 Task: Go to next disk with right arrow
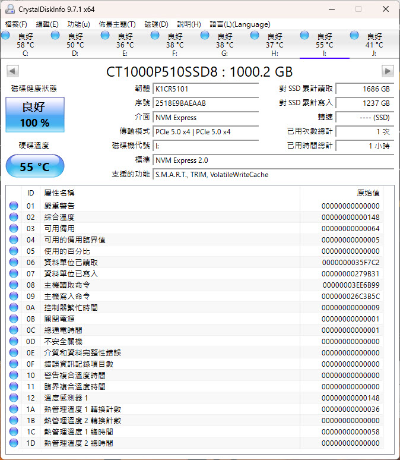click(x=388, y=71)
